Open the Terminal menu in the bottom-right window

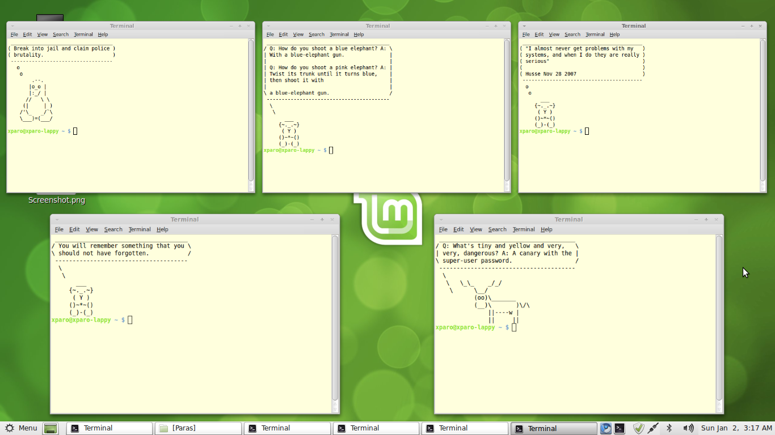point(523,229)
